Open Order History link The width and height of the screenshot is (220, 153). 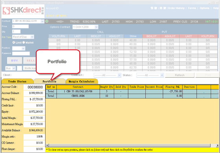click(176, 8)
